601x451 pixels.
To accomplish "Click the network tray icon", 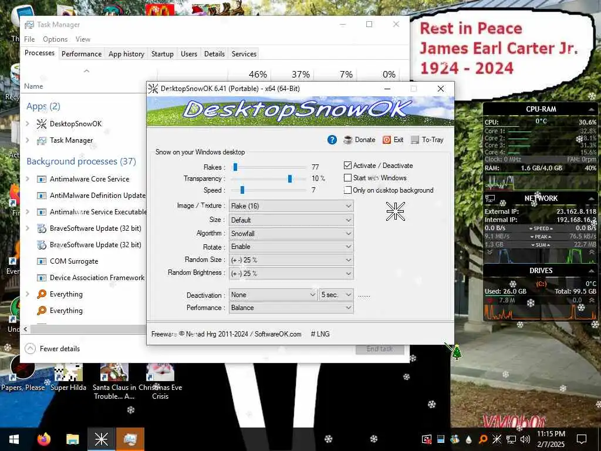I will [x=511, y=439].
